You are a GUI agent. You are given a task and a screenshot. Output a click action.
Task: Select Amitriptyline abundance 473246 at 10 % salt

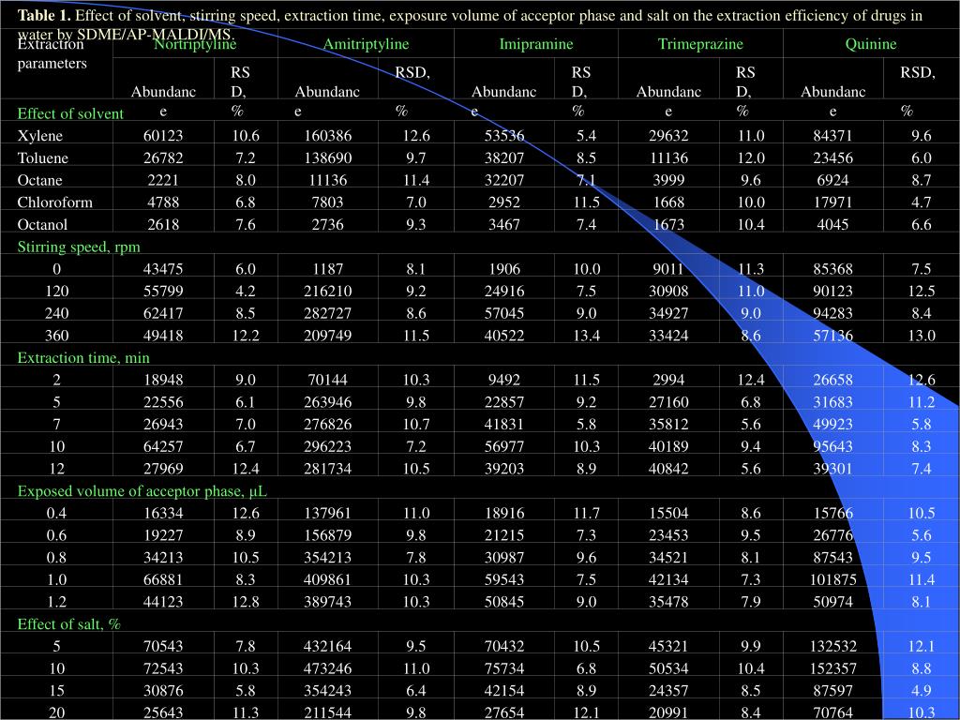pos(327,668)
